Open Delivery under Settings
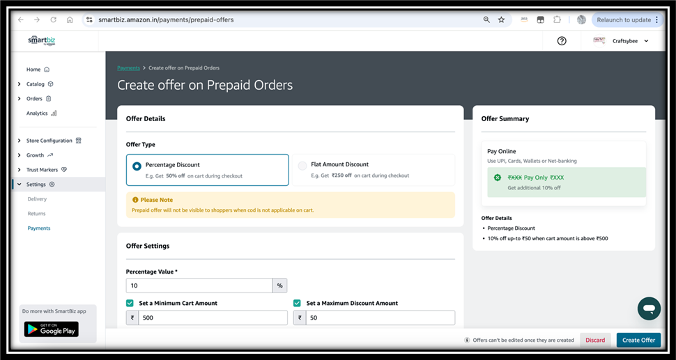Image resolution: width=676 pixels, height=360 pixels. pyautogui.click(x=37, y=199)
